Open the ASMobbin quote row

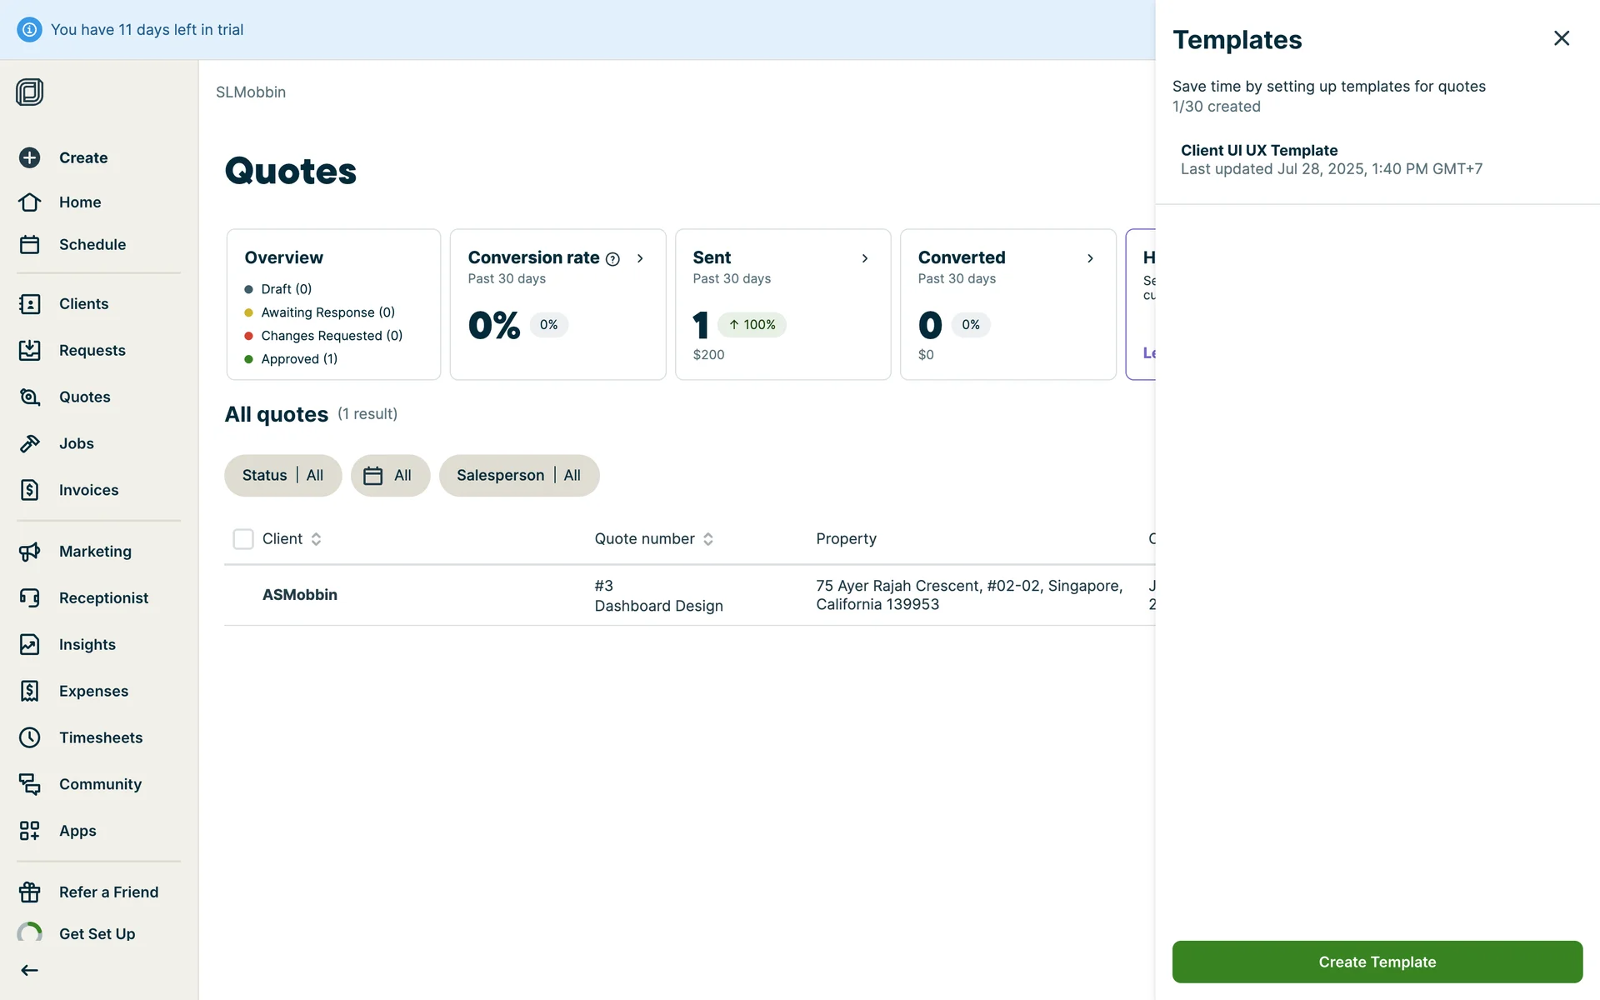[x=300, y=595]
